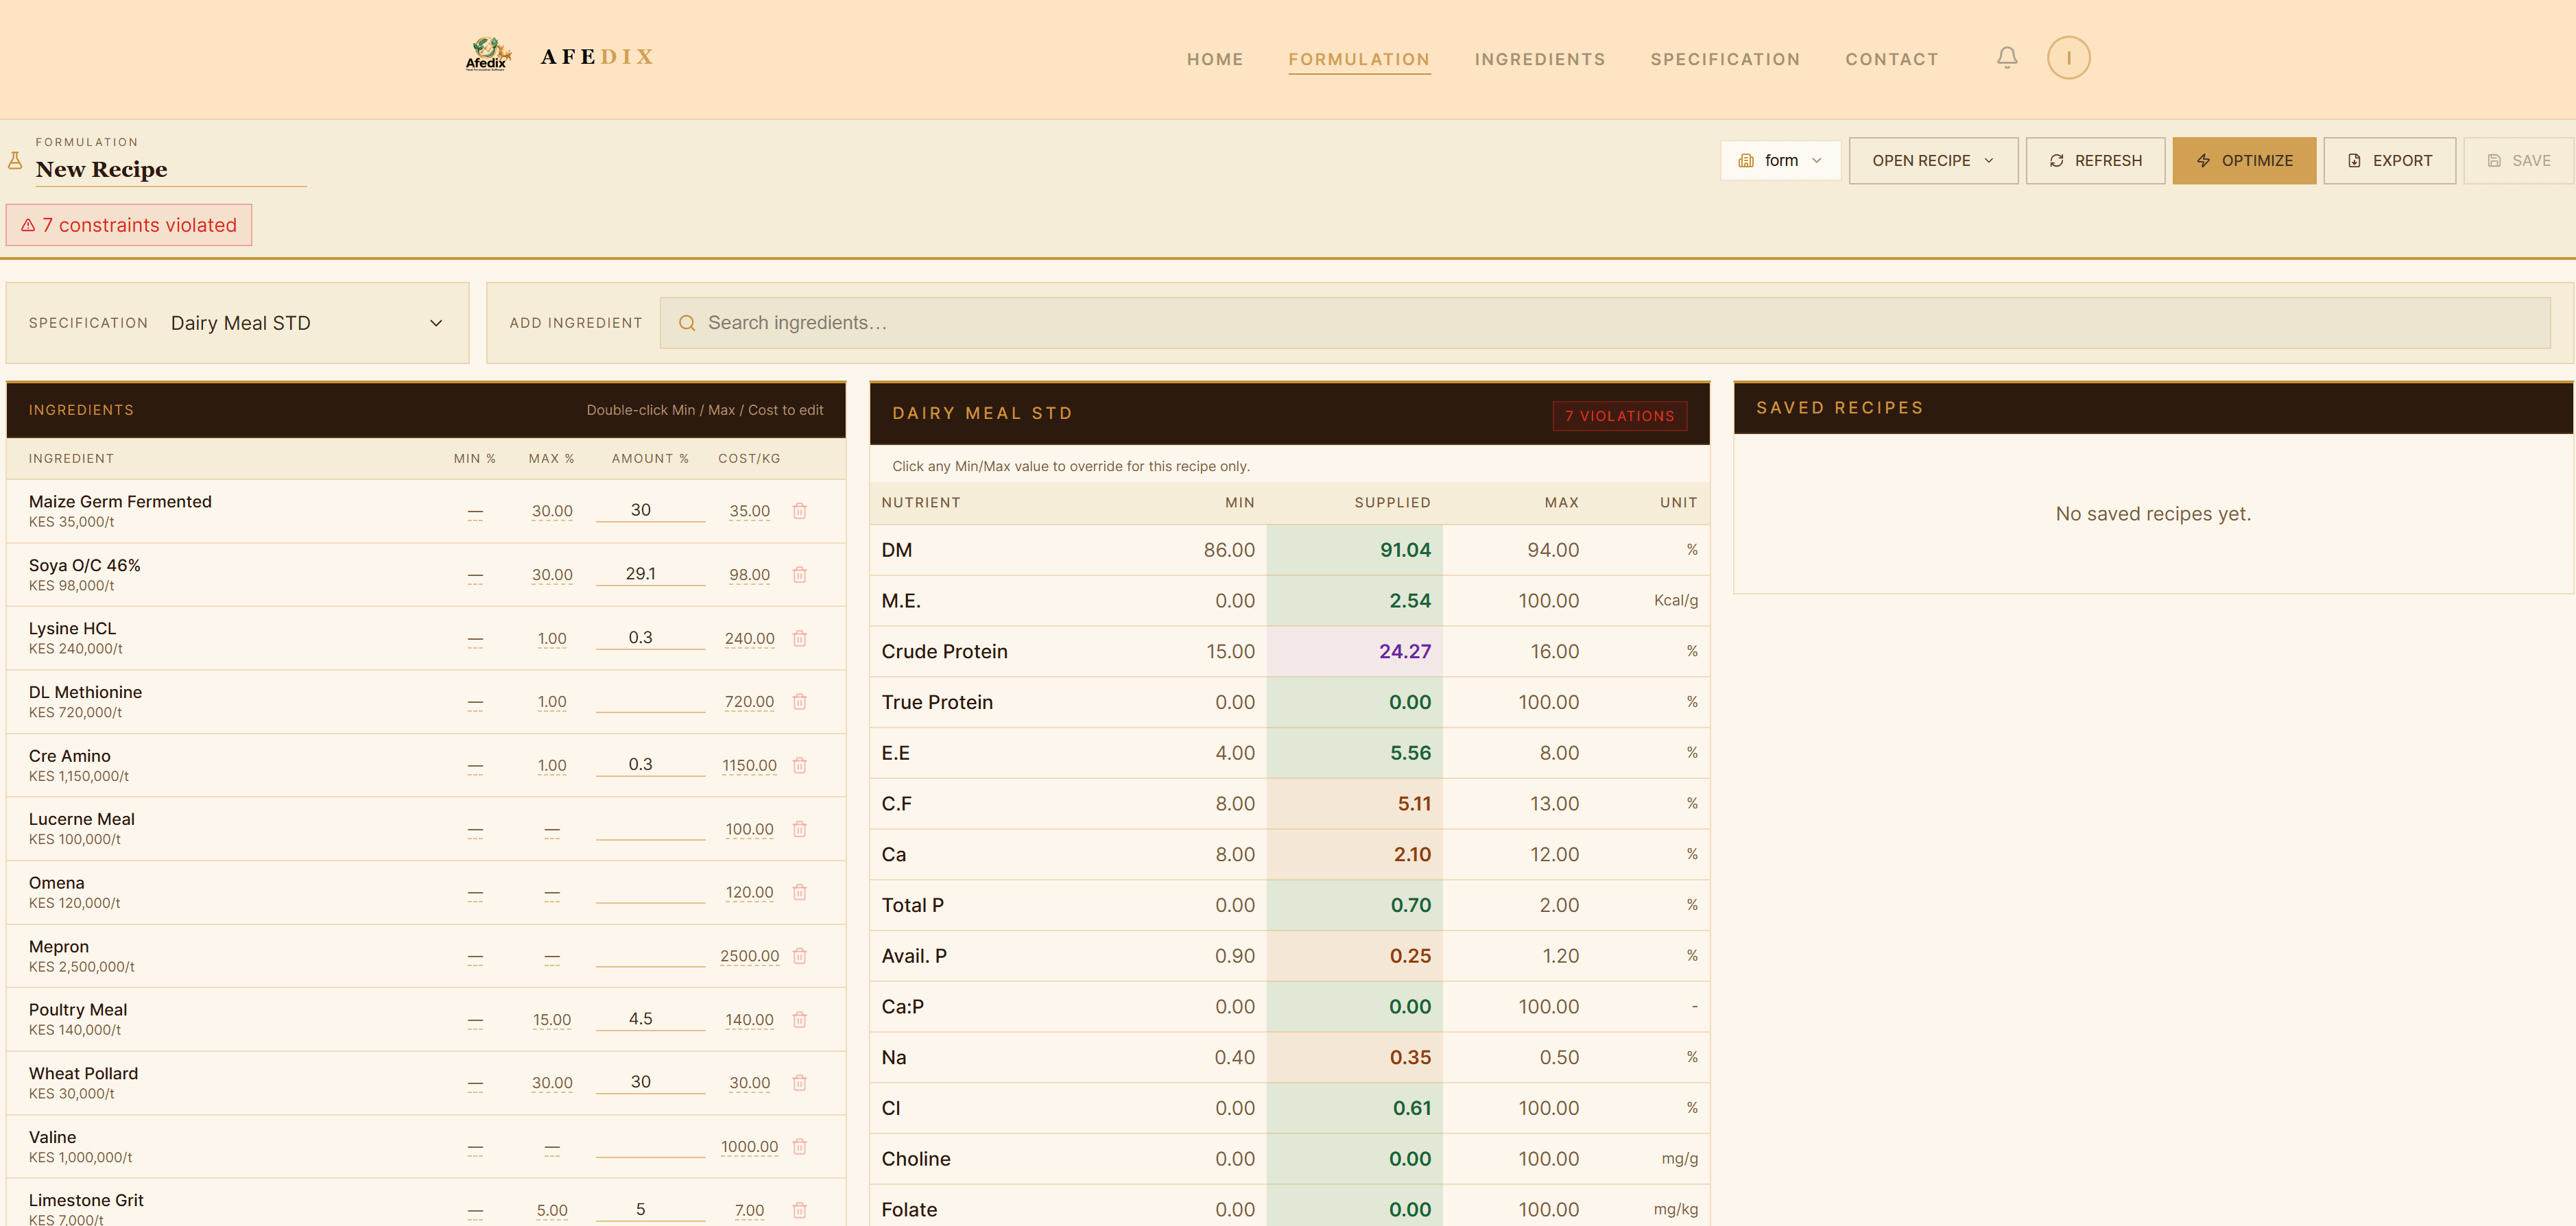This screenshot has width=2576, height=1226.
Task: Click Crude Protein max value 16.00
Action: tap(1554, 652)
